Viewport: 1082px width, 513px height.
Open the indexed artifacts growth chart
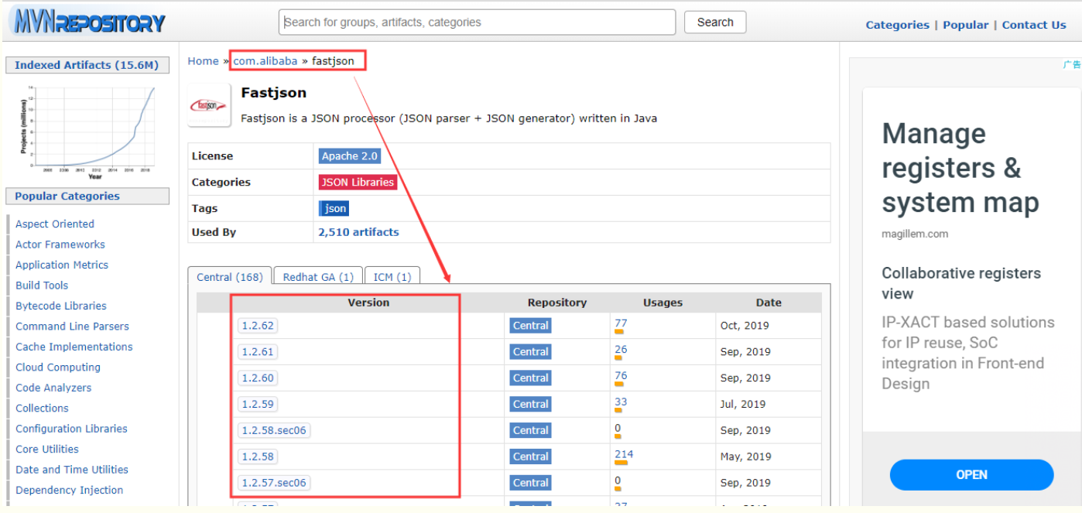click(87, 132)
